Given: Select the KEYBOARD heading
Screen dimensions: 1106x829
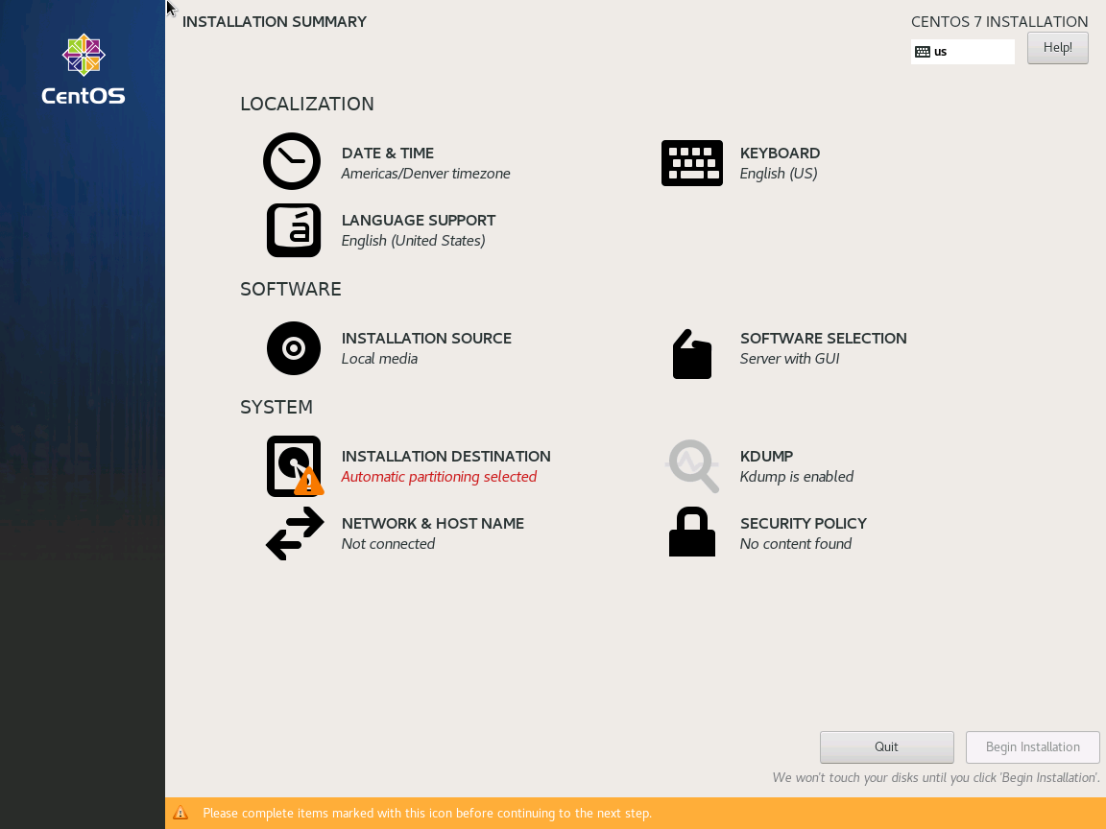Looking at the screenshot, I should coord(780,153).
